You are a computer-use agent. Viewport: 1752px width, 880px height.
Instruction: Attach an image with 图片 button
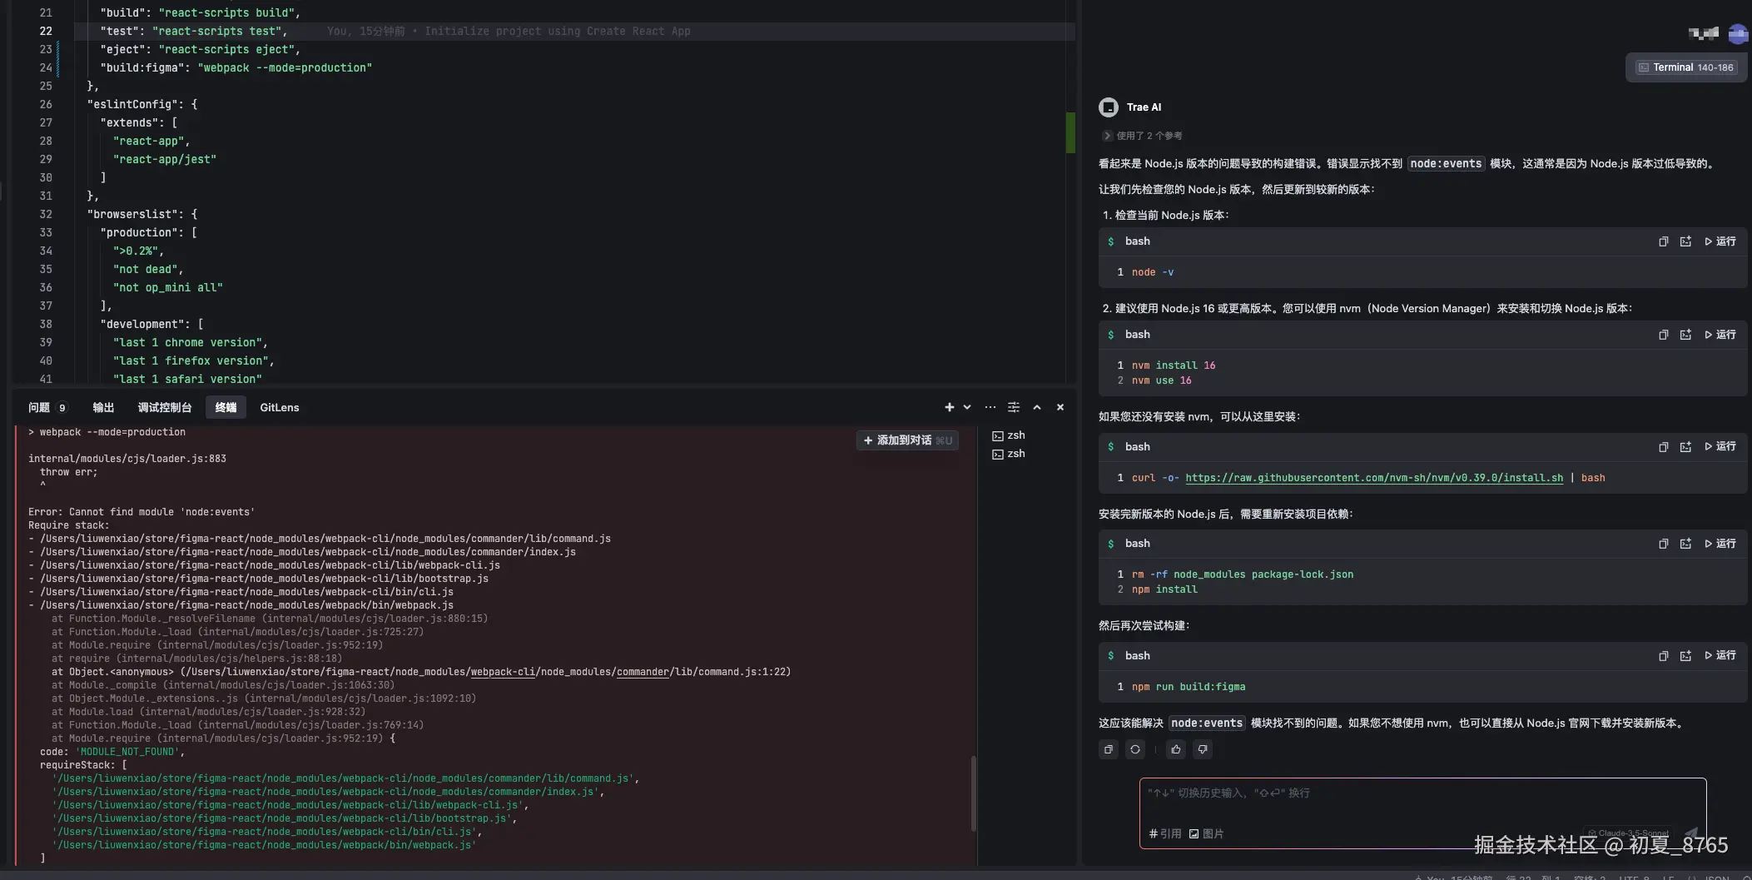tap(1206, 833)
